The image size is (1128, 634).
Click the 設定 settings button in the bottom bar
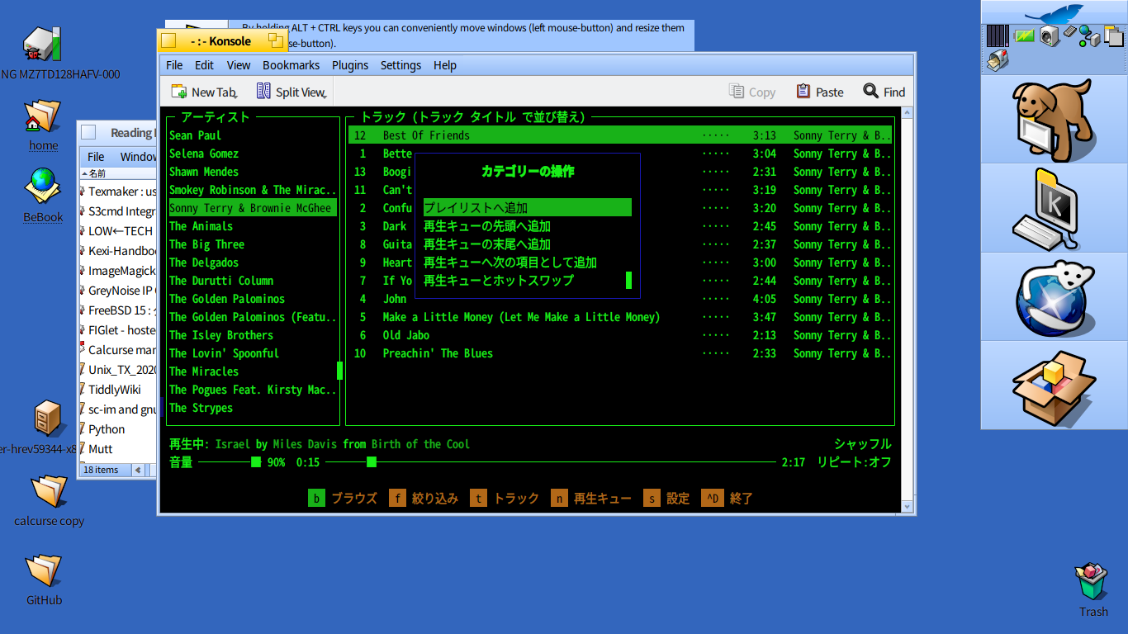pyautogui.click(x=667, y=499)
